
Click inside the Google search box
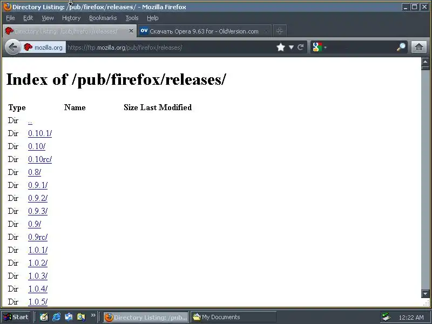[361, 48]
